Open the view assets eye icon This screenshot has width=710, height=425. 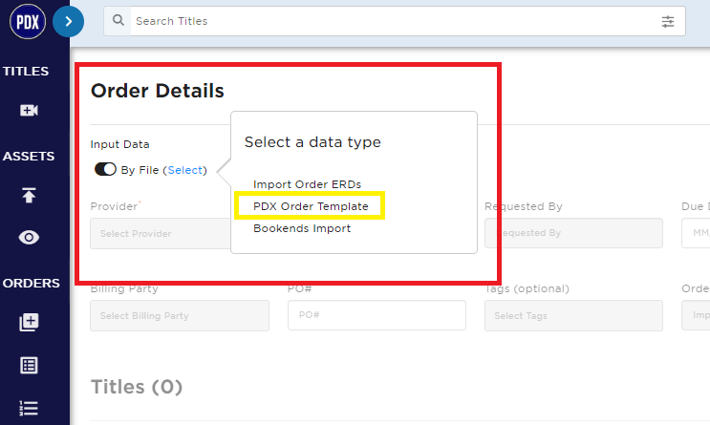[x=29, y=237]
